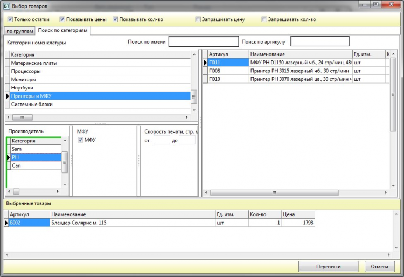Click manufacturer list scroll down arrow

(65, 184)
